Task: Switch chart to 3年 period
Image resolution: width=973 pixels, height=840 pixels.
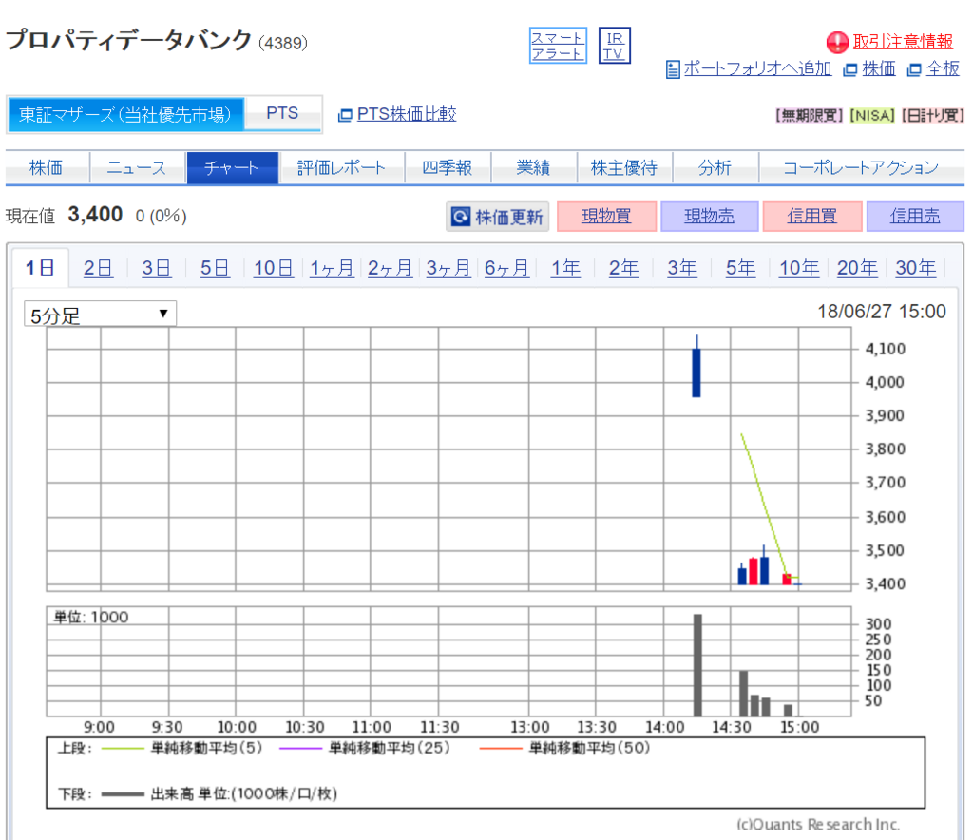Action: pos(682,268)
